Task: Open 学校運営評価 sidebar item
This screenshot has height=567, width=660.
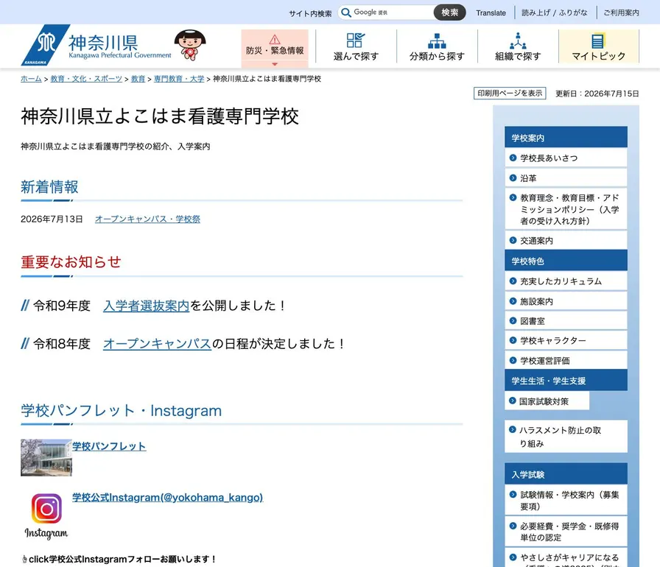Action: [x=566, y=361]
